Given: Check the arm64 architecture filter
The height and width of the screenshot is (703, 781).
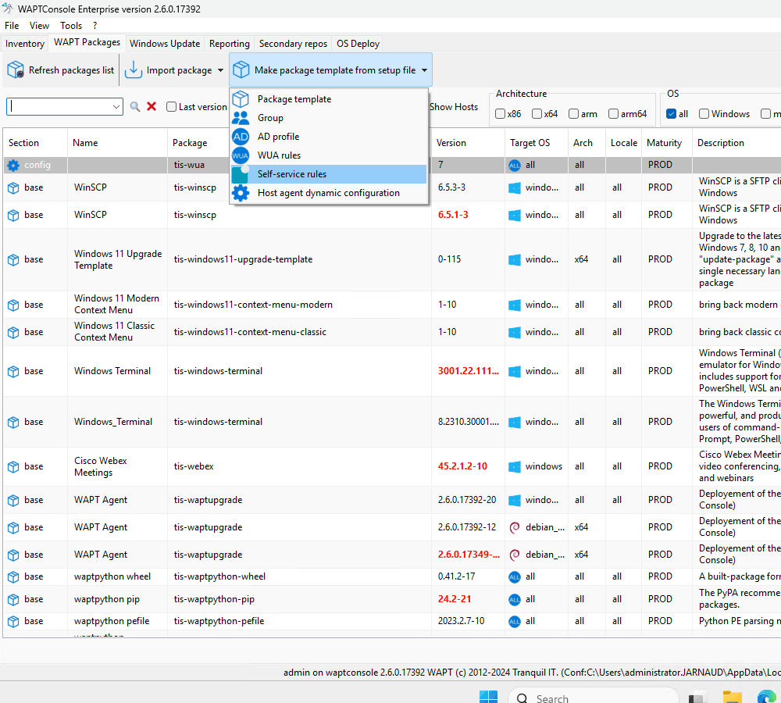Looking at the screenshot, I should [x=613, y=114].
